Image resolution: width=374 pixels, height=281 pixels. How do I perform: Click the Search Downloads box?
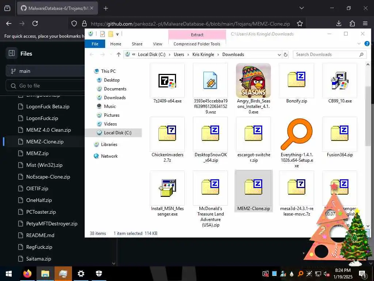pos(330,55)
